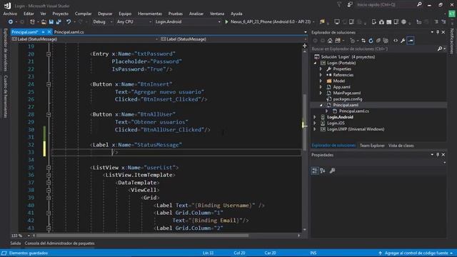
Task: Click View Code icon in Solution Explorer
Action: [x=396, y=41]
